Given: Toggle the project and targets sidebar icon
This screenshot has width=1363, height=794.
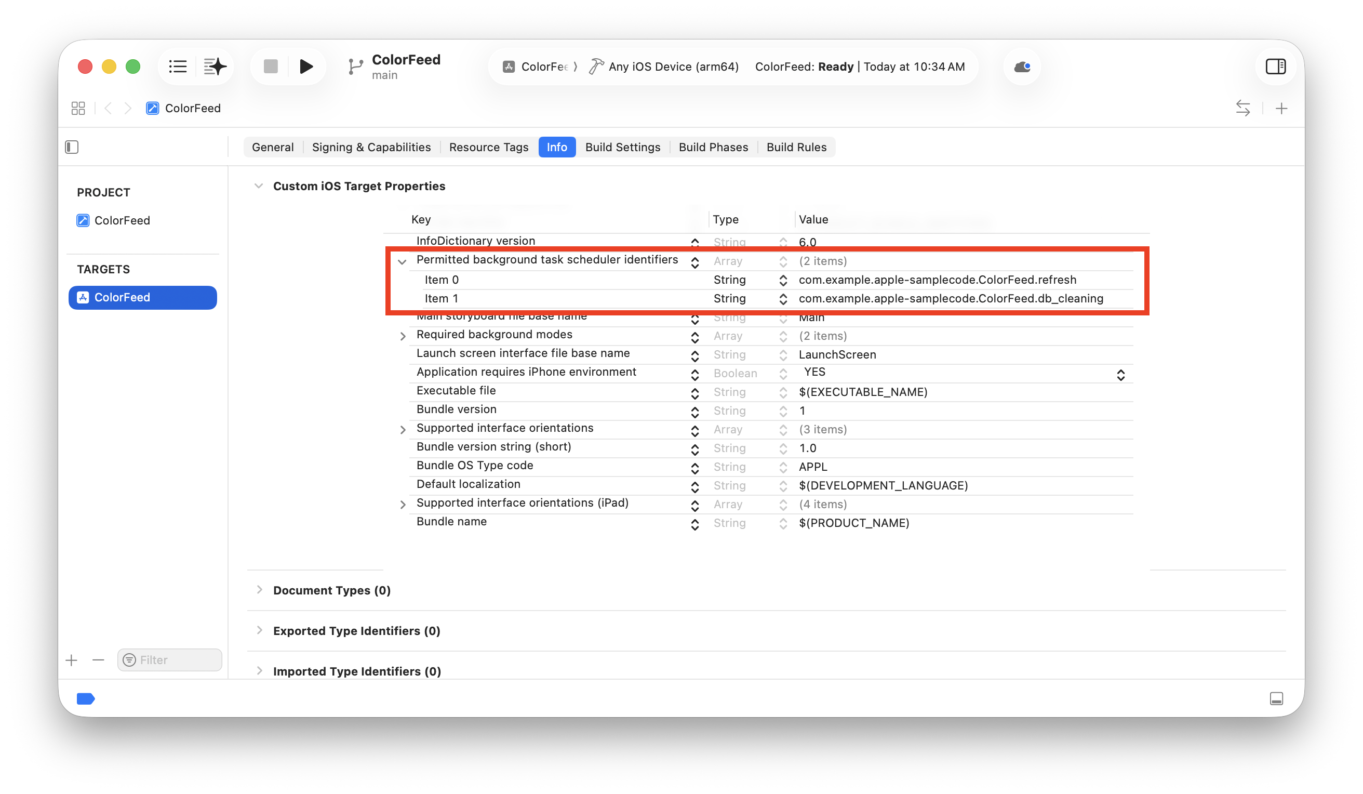Looking at the screenshot, I should [72, 147].
